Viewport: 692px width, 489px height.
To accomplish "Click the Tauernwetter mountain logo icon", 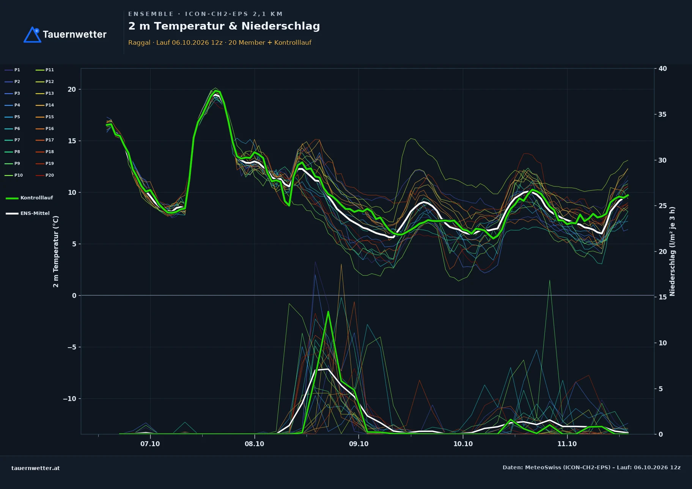I will click(32, 34).
